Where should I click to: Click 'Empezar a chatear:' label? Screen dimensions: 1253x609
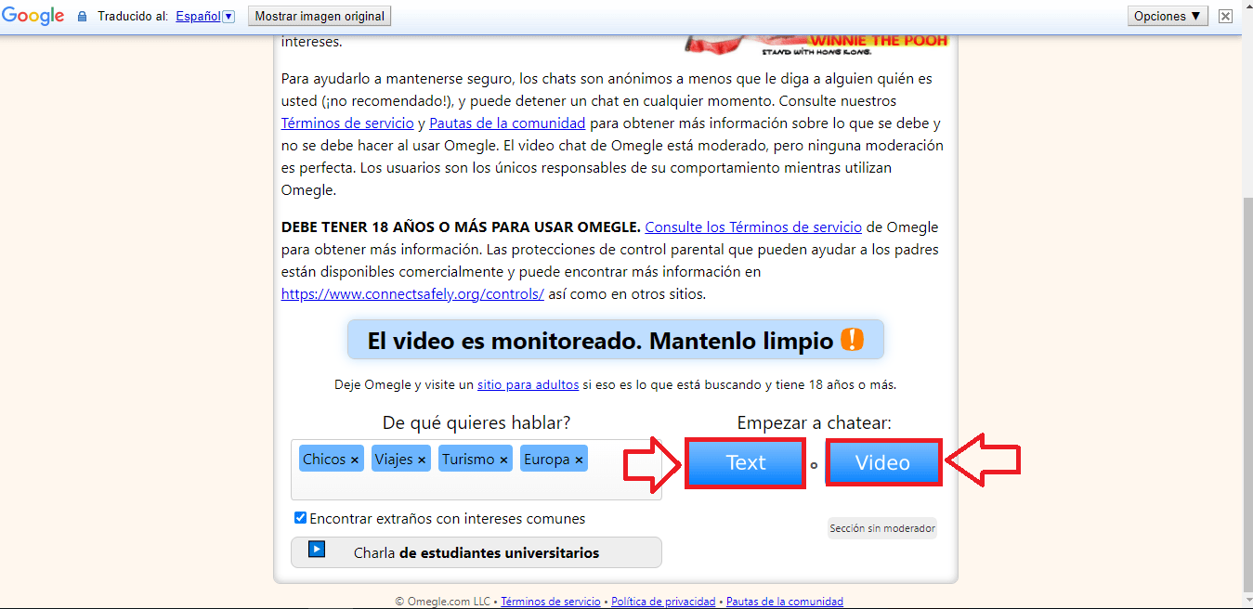tap(814, 423)
